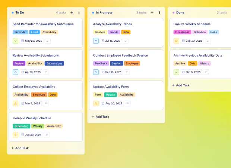Viewport: 231px width, 168px height.
Task: Open Oct 5, 2025 due date picker
Action: 191,72
